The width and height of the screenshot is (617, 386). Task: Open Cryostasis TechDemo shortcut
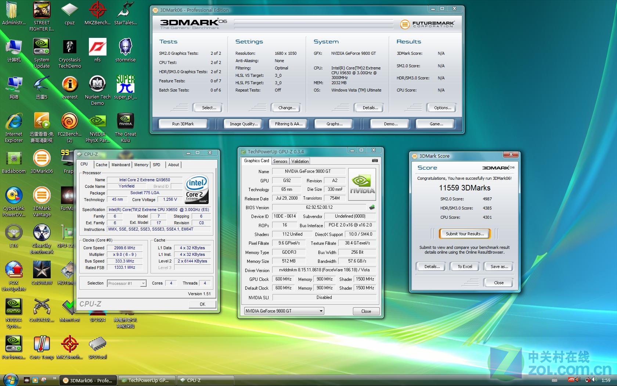[69, 54]
